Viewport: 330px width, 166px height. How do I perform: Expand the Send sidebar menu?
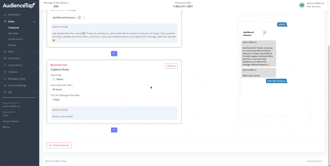pyautogui.click(x=34, y=51)
